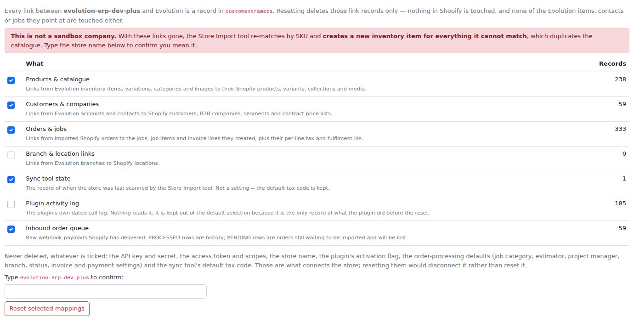Click the 333 record count for Orders & jobs
The width and height of the screenshot is (634, 322).
620,129
